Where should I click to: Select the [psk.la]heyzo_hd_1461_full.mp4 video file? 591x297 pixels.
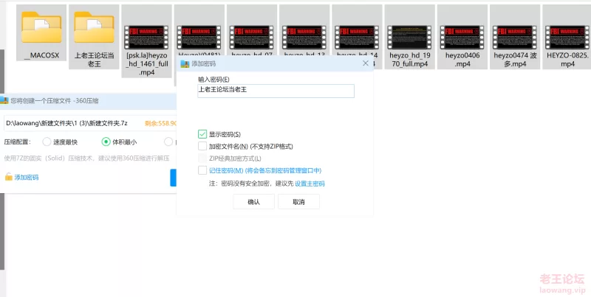146,41
